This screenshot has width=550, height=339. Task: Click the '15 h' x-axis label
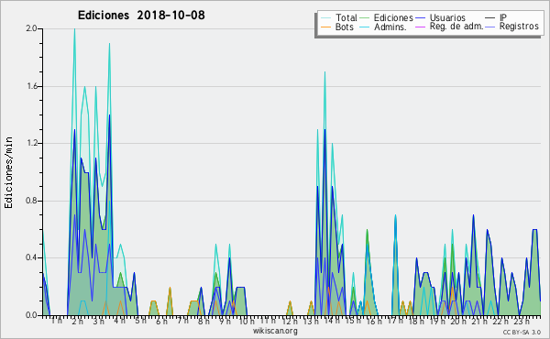coord(353,321)
